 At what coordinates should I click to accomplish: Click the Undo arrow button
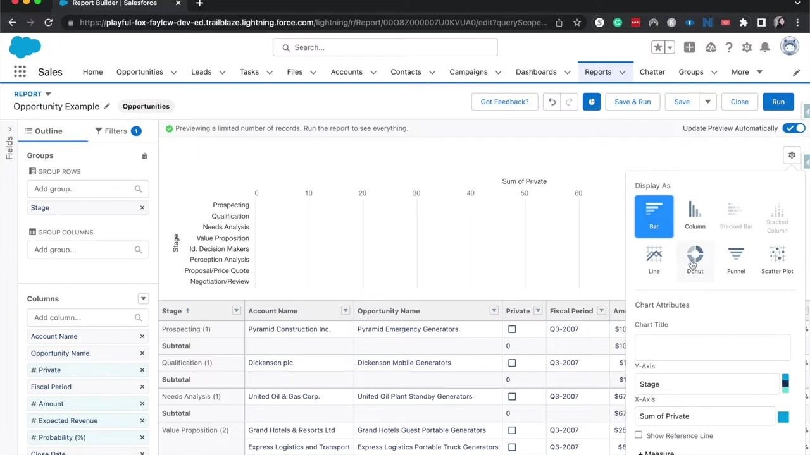[x=552, y=102]
